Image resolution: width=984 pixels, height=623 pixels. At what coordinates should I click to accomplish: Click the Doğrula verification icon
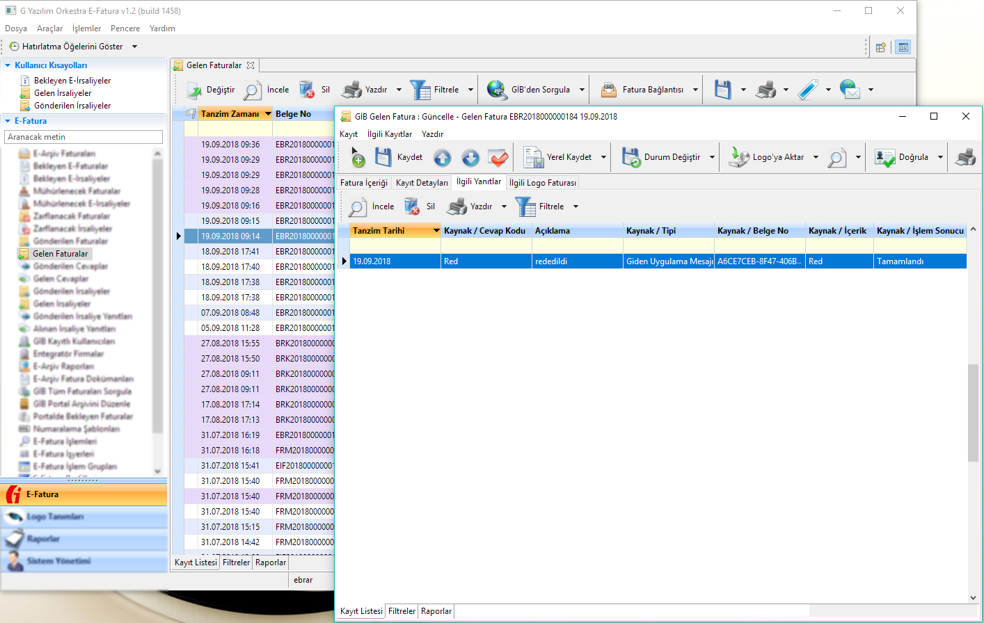tap(885, 158)
